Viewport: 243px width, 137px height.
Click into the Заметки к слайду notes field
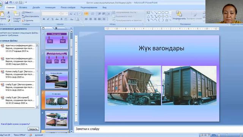point(158,129)
